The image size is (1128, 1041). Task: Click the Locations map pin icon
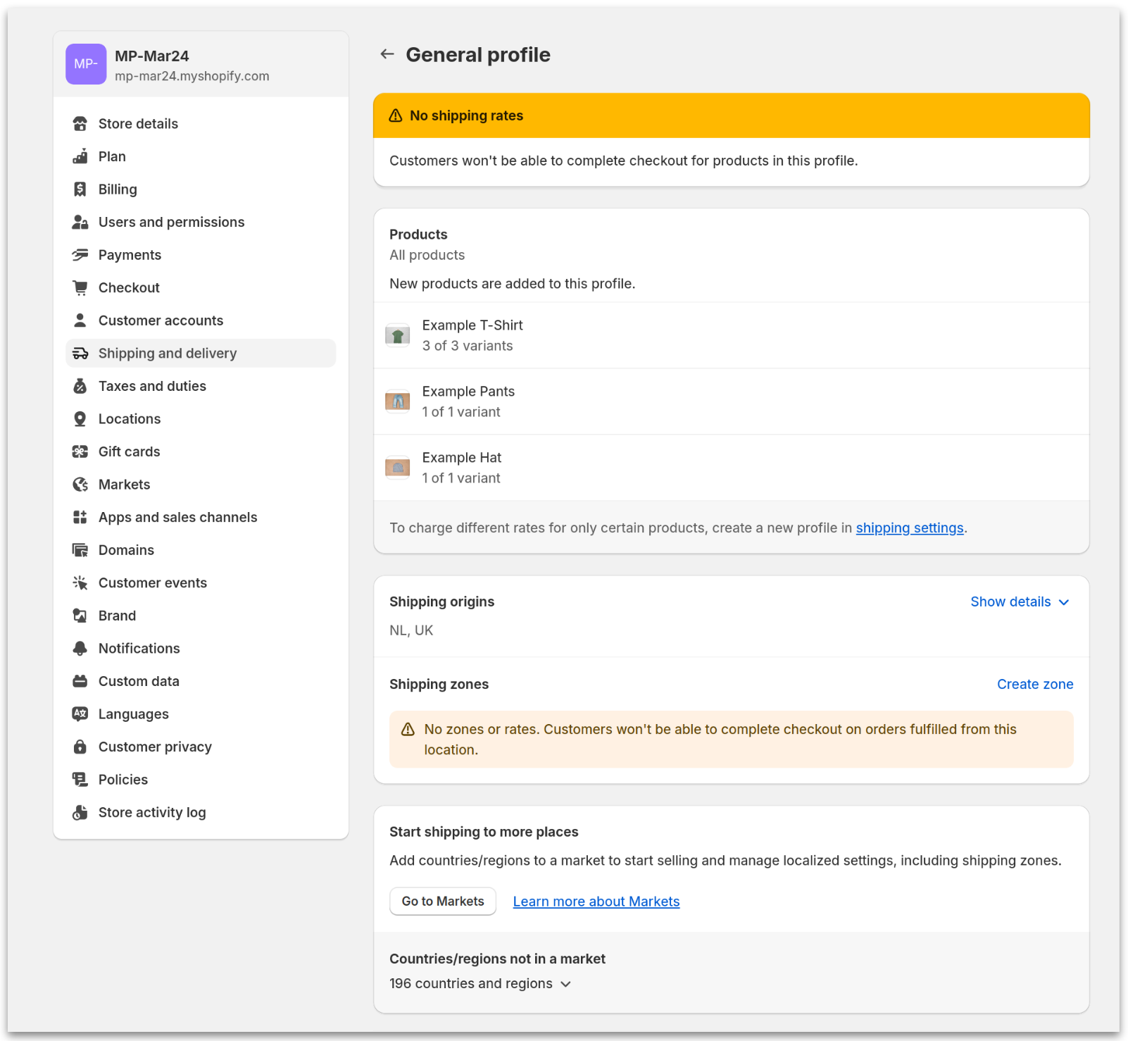(x=80, y=418)
